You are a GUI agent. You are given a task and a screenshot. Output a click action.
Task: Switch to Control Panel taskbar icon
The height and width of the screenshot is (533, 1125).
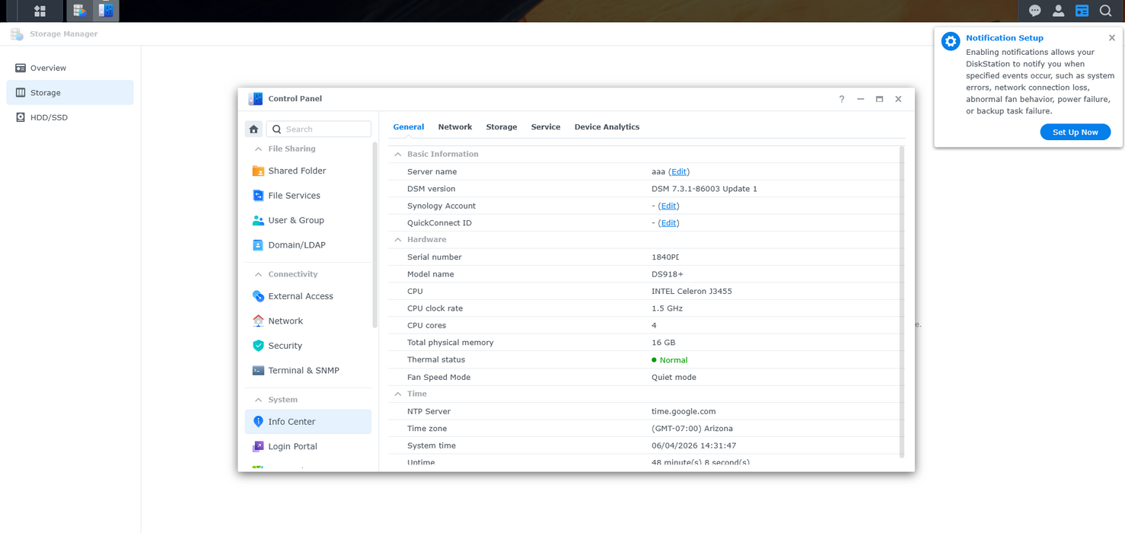click(x=106, y=11)
